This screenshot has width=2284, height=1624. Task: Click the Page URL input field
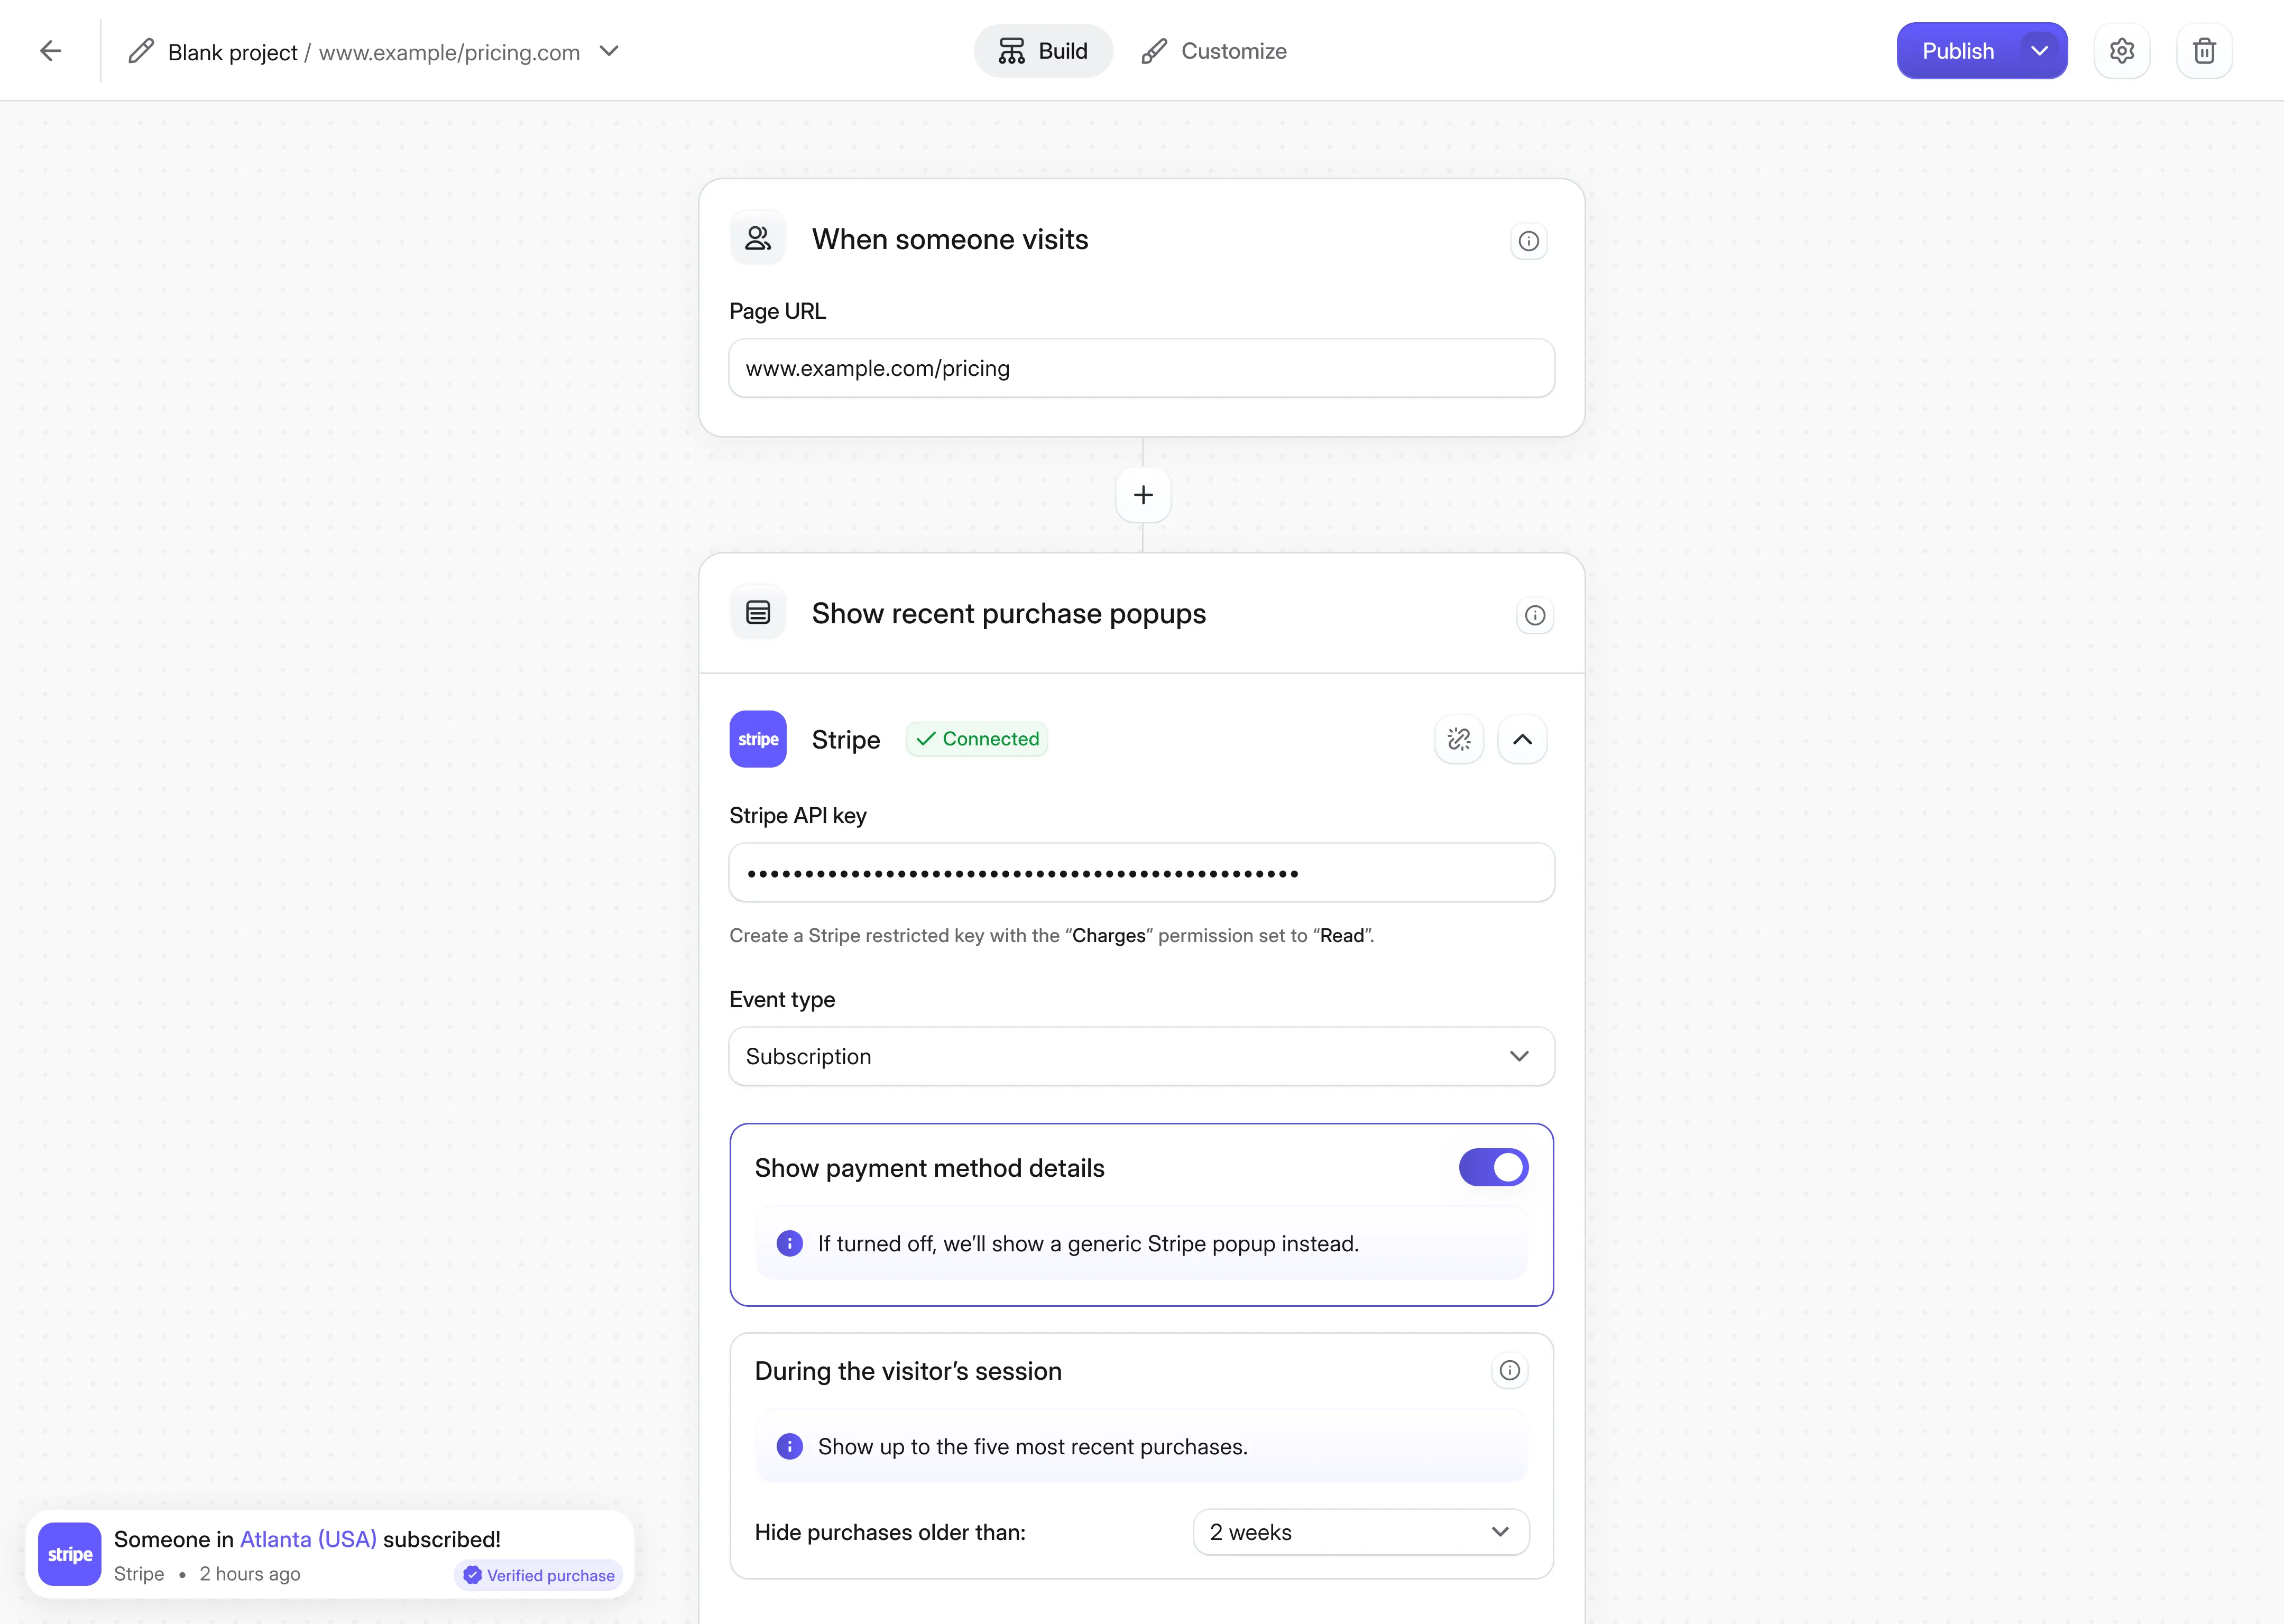point(1141,368)
